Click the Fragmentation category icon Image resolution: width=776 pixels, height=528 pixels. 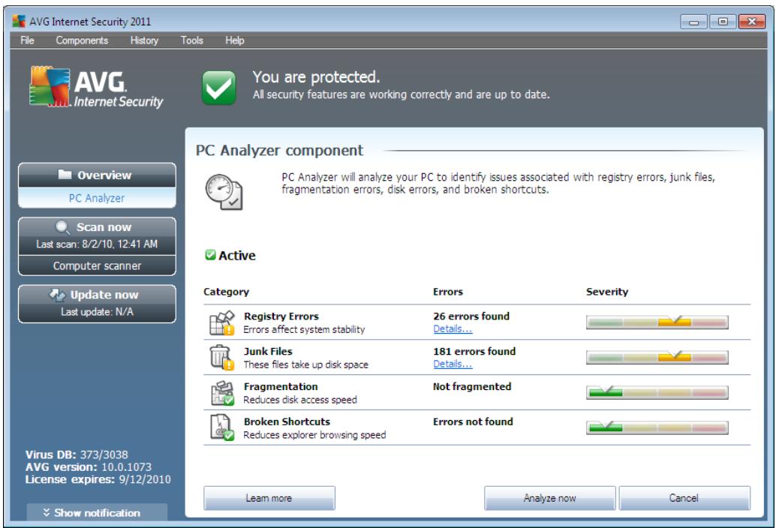pos(222,393)
